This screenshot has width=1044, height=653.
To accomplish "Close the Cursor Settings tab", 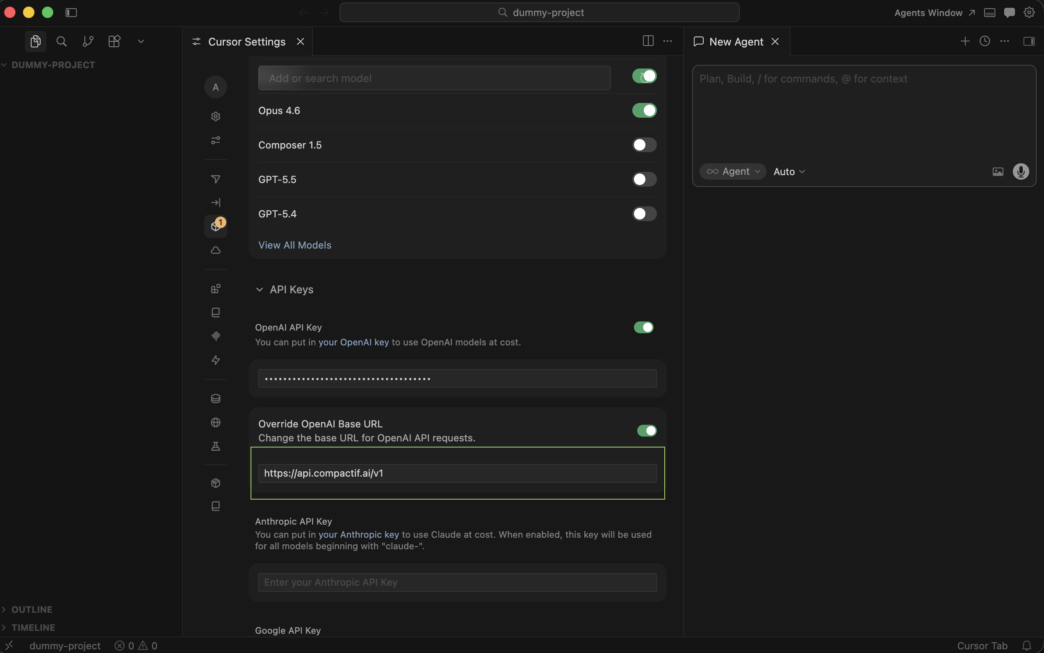I will (301, 41).
